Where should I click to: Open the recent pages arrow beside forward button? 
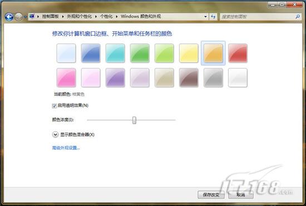click(25, 17)
